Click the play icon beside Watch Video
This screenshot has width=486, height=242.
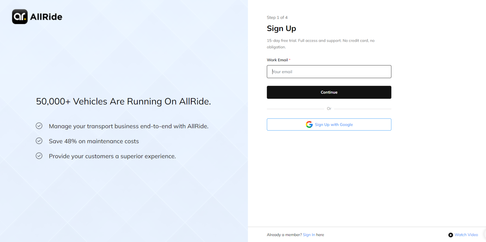click(x=451, y=235)
